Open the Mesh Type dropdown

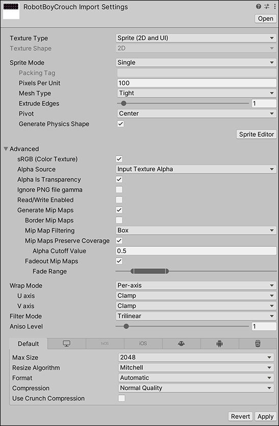(x=197, y=93)
